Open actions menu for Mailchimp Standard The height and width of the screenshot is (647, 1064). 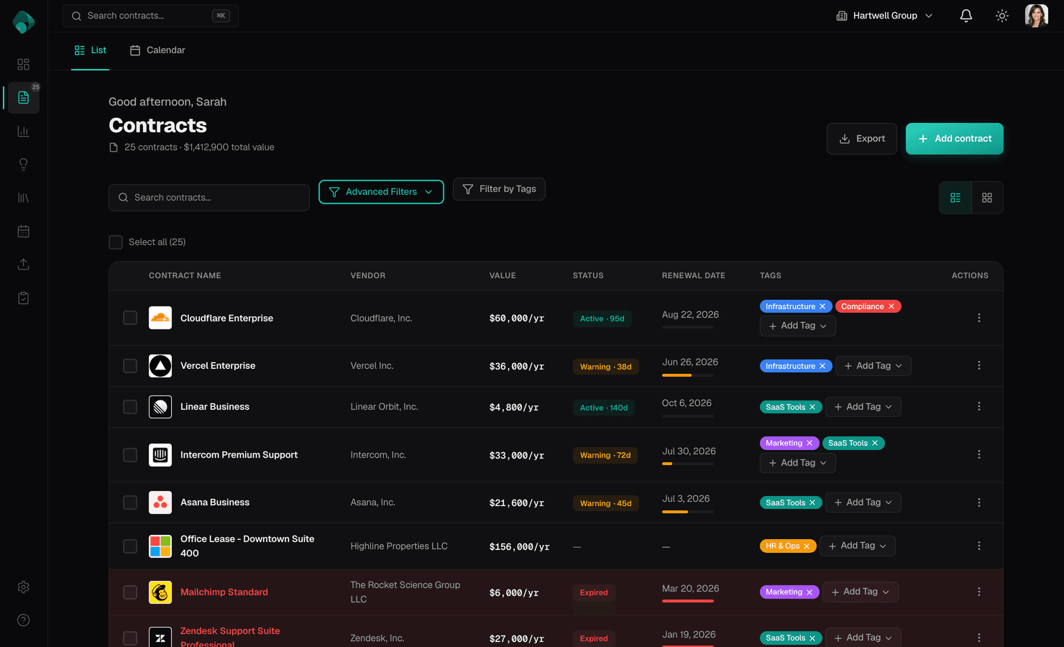click(979, 592)
